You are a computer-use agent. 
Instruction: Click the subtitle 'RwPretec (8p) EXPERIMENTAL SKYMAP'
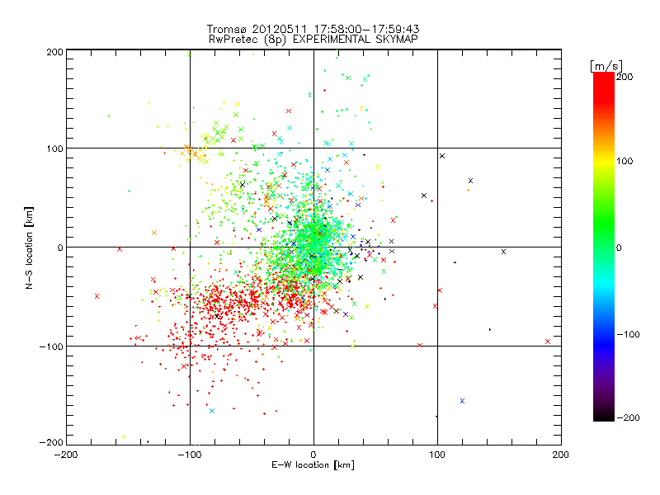[313, 39]
